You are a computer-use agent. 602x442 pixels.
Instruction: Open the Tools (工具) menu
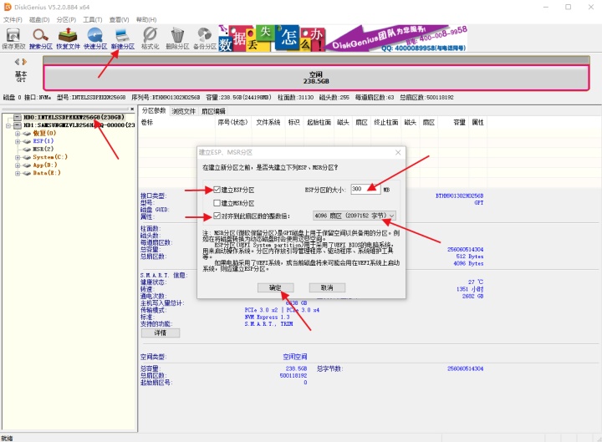[93, 19]
